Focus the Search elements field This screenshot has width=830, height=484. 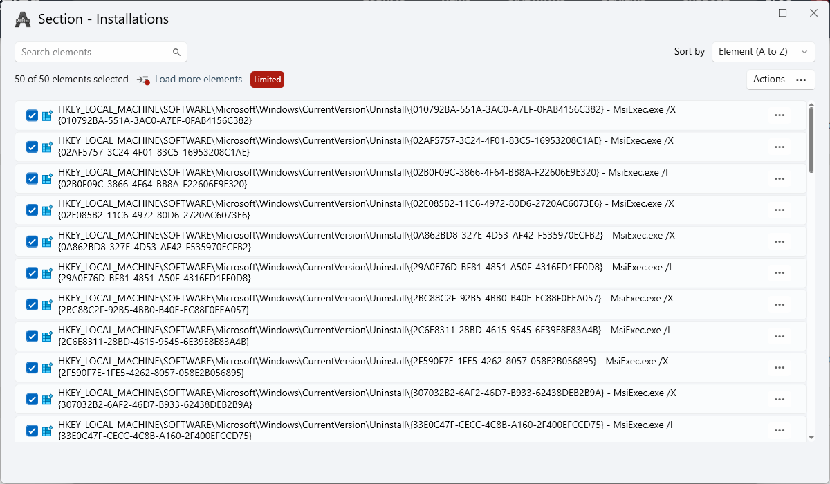(101, 52)
